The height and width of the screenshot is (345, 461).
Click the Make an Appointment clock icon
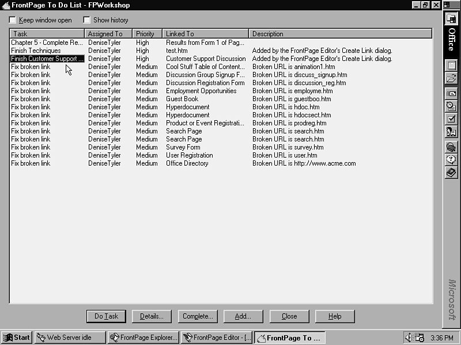[451, 106]
